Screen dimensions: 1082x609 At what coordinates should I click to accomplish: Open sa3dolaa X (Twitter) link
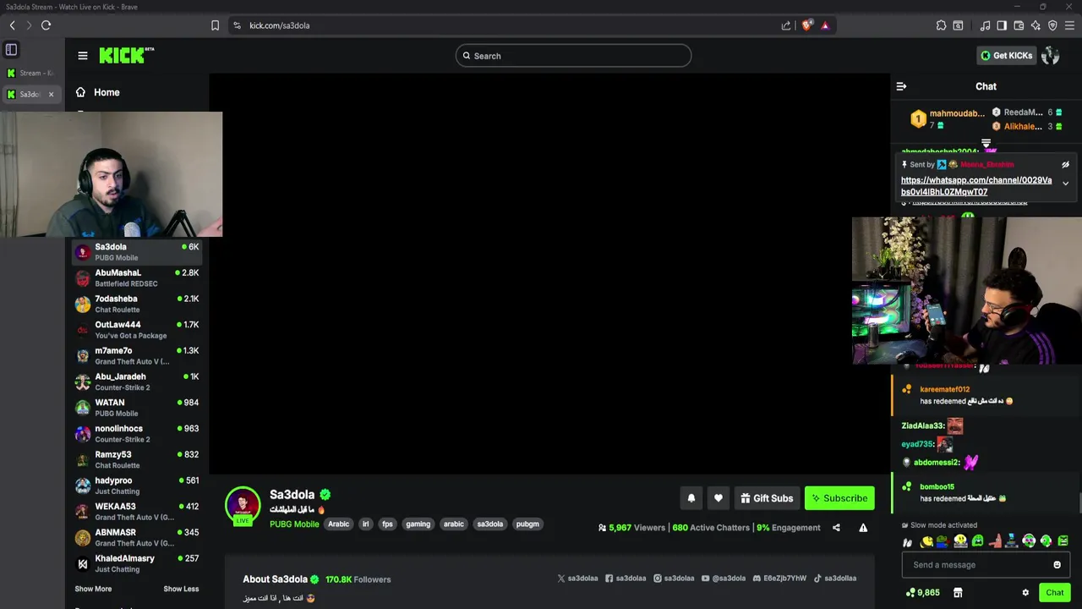(x=577, y=579)
